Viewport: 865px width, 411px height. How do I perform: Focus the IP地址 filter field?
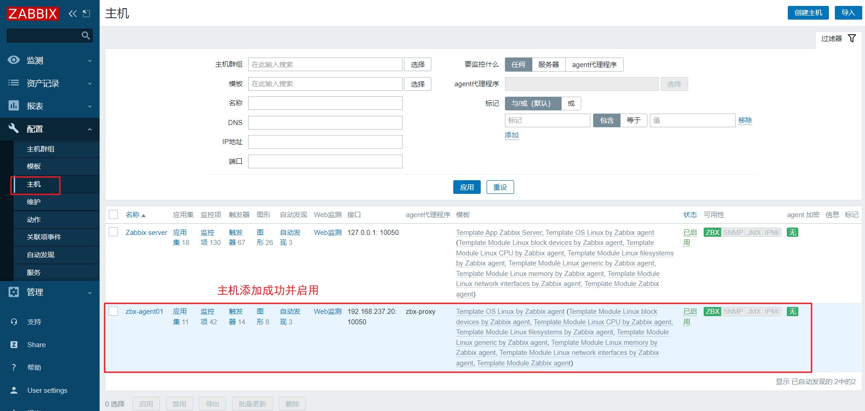(x=325, y=142)
